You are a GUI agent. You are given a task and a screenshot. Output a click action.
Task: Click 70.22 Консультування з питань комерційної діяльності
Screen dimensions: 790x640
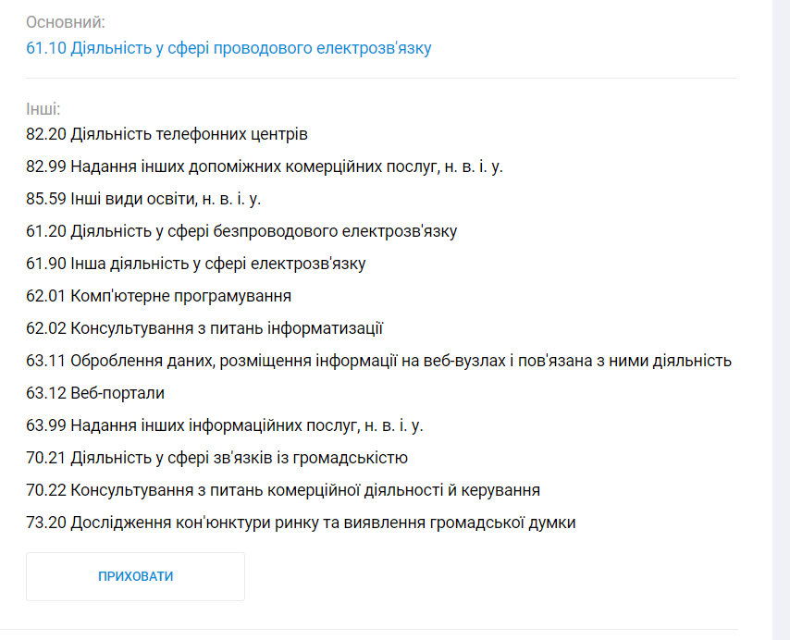[283, 490]
